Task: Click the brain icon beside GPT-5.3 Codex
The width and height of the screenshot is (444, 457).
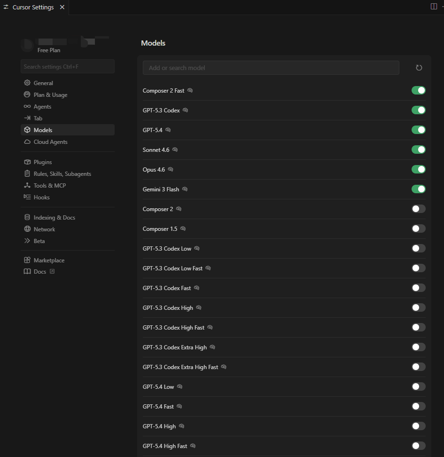Action: pyautogui.click(x=185, y=110)
